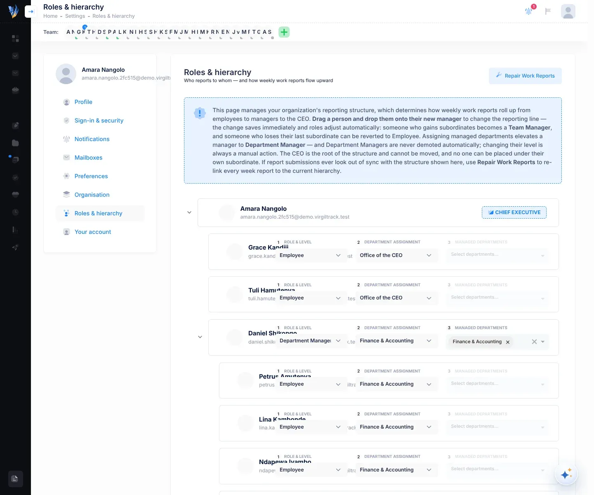Viewport: 594px width, 495px height.
Task: Open the sparkle AI assistant button
Action: pyautogui.click(x=566, y=474)
